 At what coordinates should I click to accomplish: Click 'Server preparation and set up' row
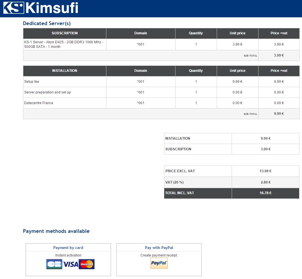coord(47,92)
